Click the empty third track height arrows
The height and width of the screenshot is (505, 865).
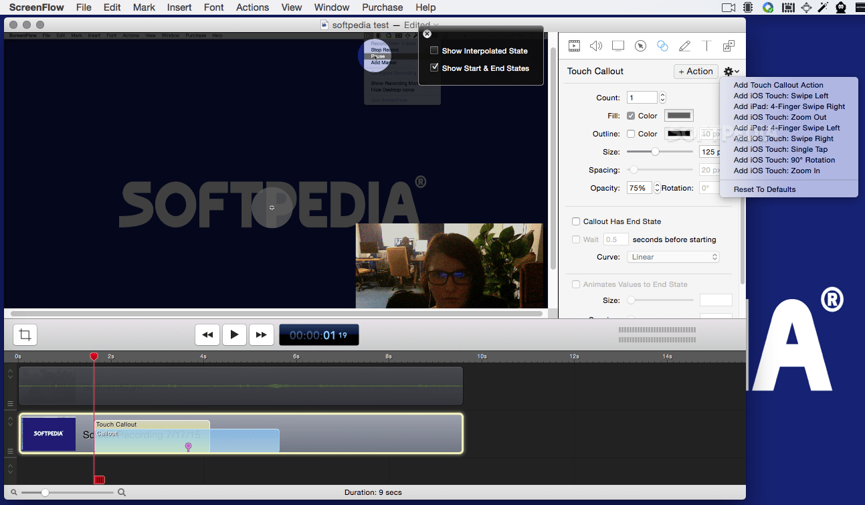click(10, 468)
